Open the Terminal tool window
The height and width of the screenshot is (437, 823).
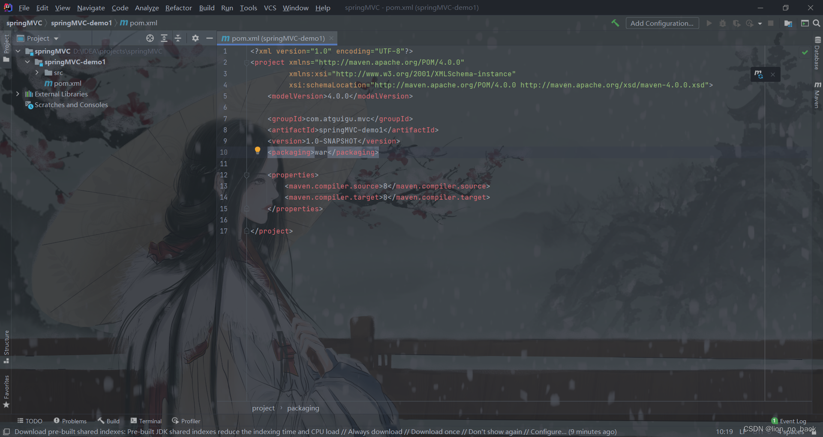tap(146, 421)
